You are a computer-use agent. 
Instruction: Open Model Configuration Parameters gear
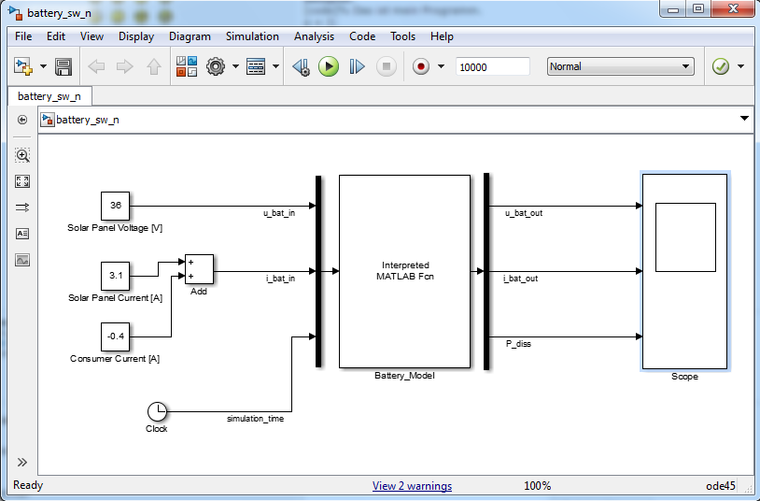[x=216, y=66]
